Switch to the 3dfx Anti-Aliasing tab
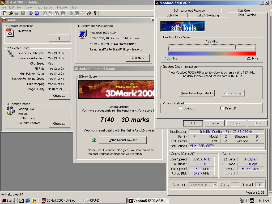This screenshot has width=272, height=204. point(208,15)
